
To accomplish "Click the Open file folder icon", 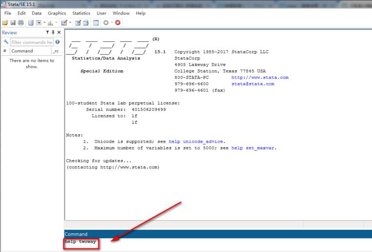I will click(5, 23).
